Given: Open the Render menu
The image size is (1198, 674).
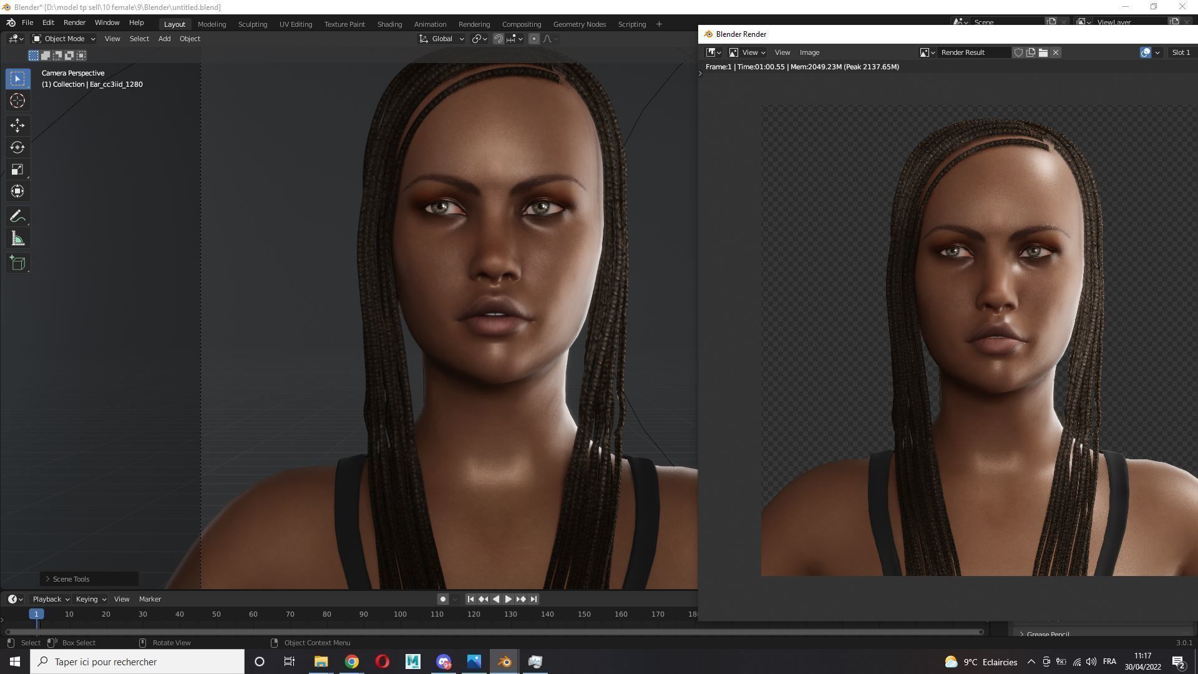Looking at the screenshot, I should tap(74, 22).
